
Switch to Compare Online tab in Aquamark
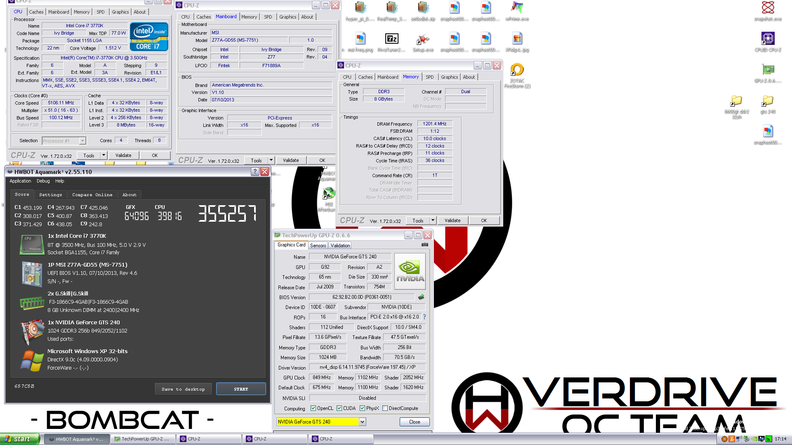92,194
